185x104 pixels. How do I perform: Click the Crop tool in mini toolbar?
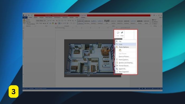(122, 34)
